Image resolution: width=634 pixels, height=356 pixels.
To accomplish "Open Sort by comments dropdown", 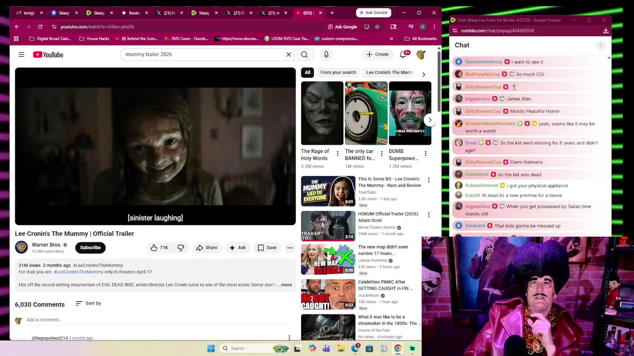I will (x=88, y=304).
